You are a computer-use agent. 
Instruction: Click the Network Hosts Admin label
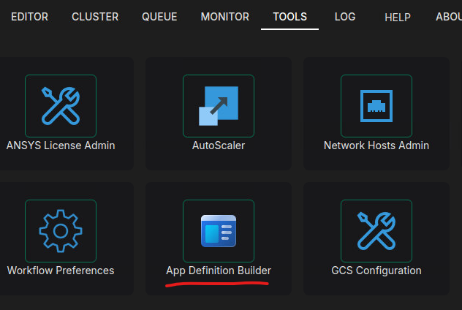point(376,145)
